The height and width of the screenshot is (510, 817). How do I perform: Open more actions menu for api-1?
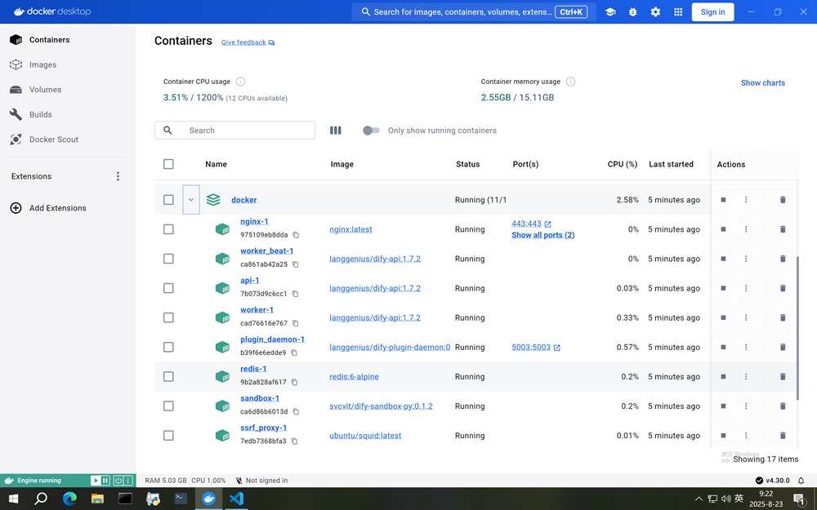(746, 288)
